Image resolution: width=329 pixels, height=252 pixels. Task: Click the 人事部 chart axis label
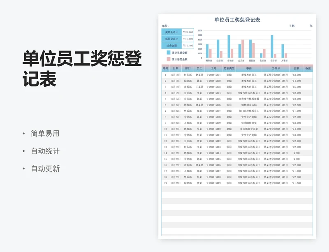click(x=284, y=61)
